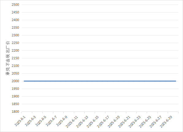Click the 2025-6-29 date label
The width and height of the screenshot is (183, 132).
click(166, 122)
